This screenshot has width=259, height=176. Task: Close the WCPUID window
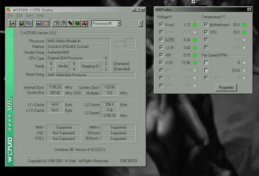[x=142, y=10]
